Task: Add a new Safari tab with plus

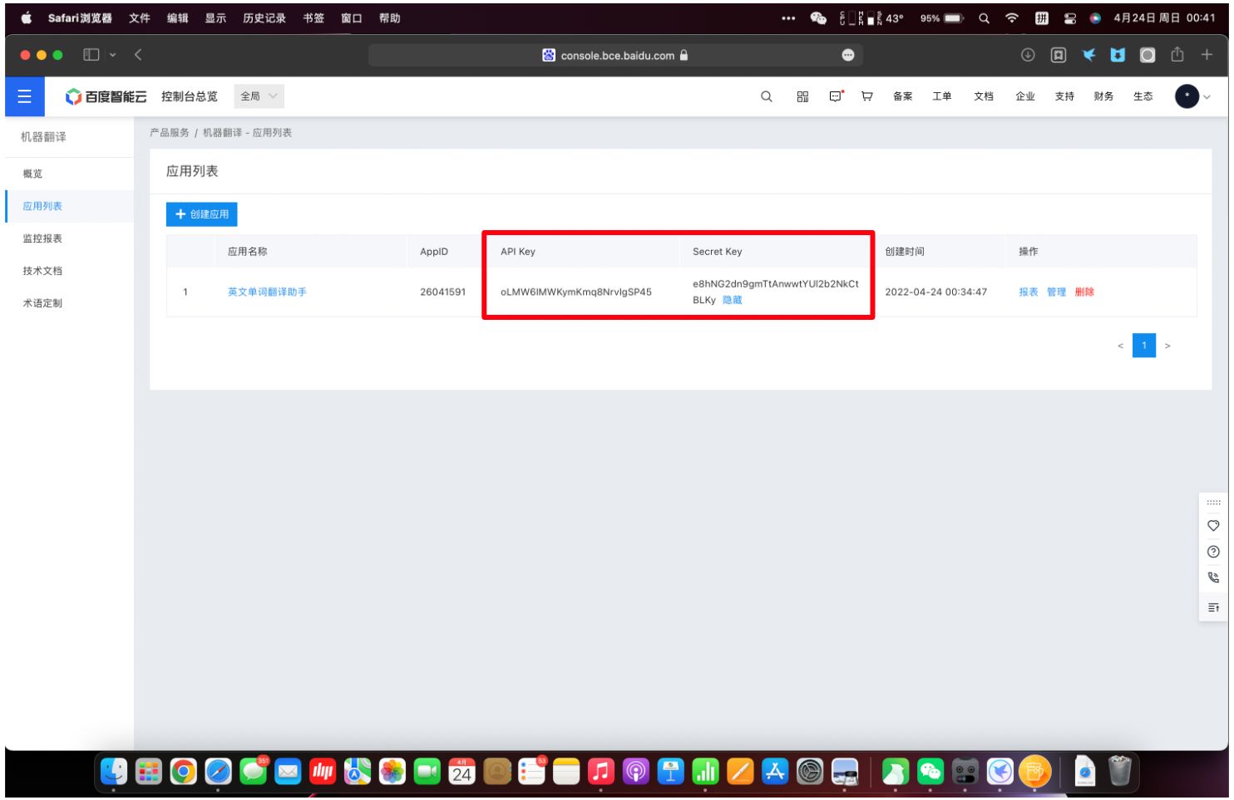Action: click(x=1207, y=55)
